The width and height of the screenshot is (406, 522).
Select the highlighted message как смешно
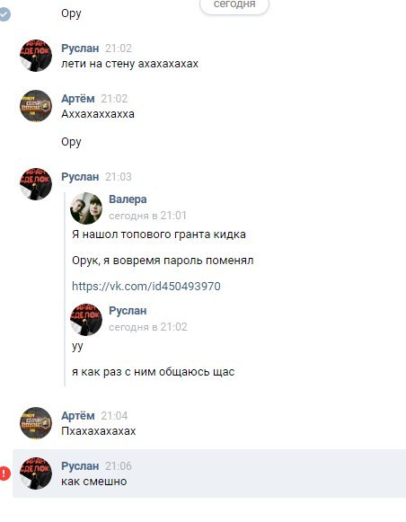(209, 473)
